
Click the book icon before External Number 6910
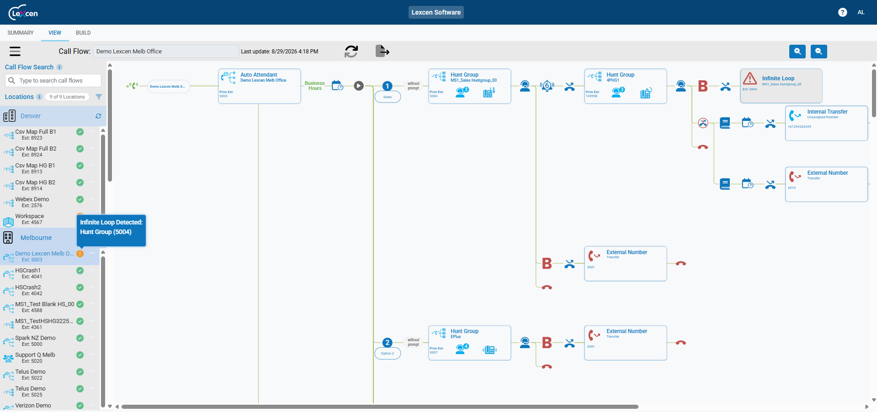point(725,184)
